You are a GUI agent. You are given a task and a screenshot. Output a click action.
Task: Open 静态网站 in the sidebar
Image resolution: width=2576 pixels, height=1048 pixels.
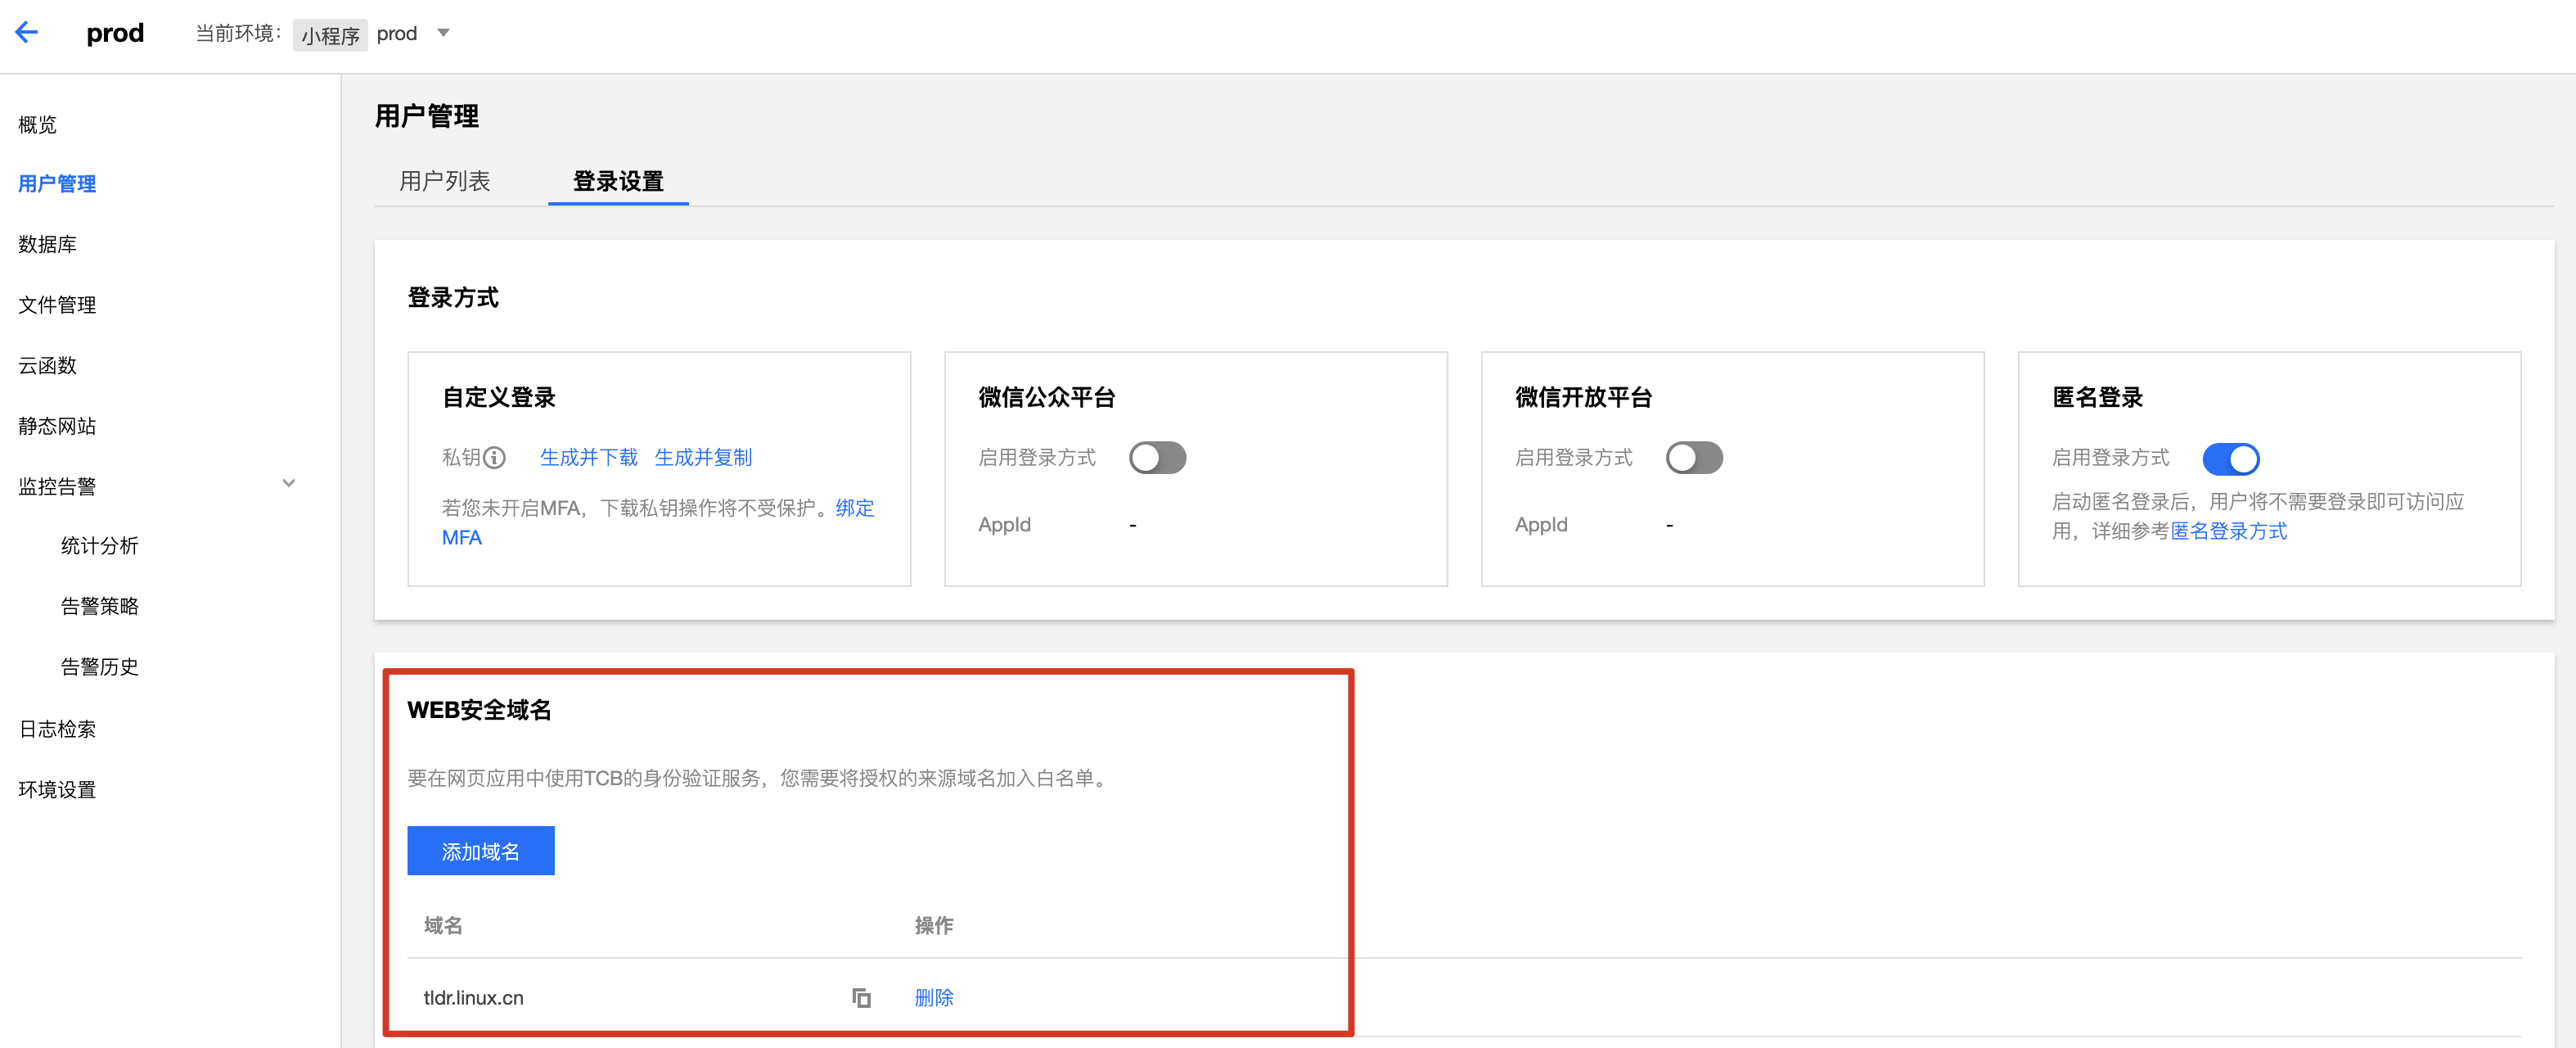(x=57, y=426)
